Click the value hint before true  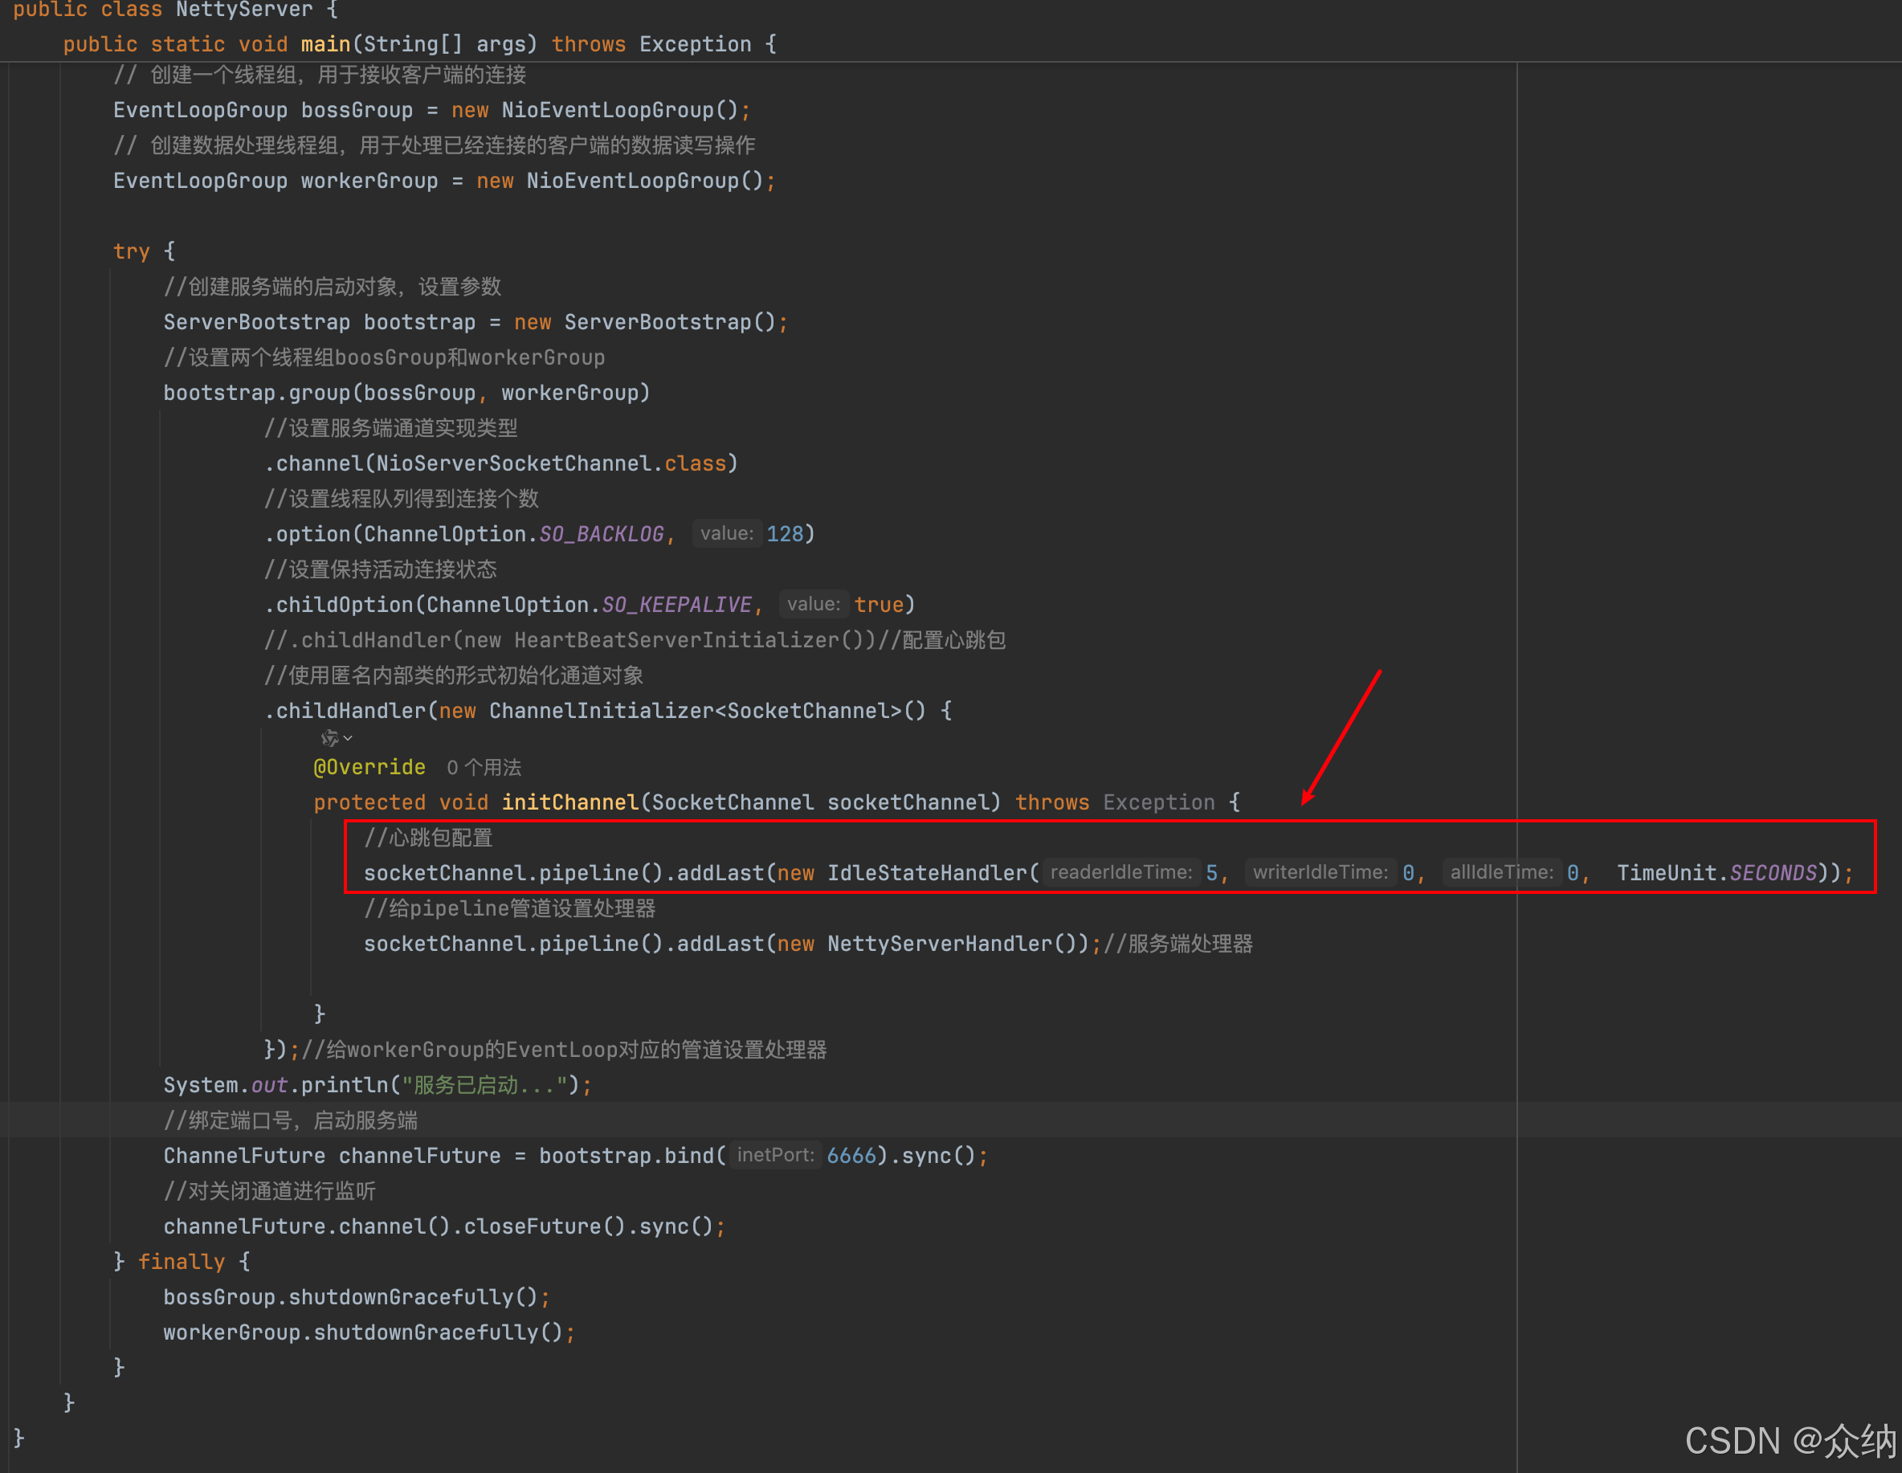(x=813, y=604)
